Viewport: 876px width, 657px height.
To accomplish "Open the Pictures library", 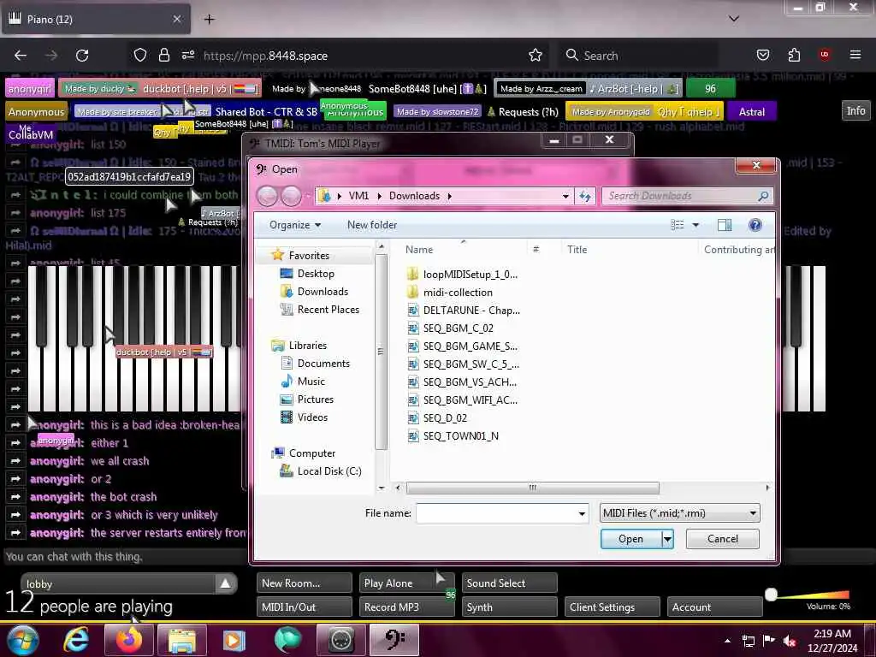I will (x=315, y=400).
